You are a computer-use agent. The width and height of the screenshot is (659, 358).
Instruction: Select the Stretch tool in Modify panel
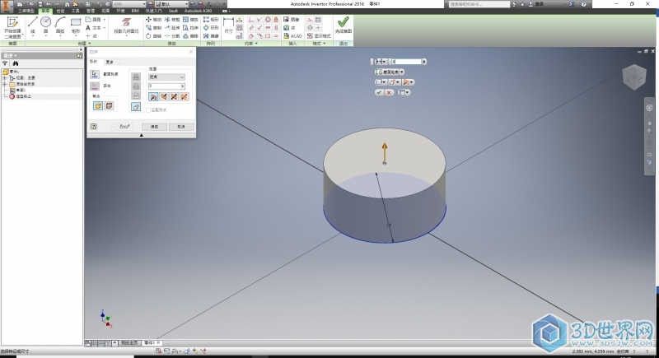[x=190, y=28]
